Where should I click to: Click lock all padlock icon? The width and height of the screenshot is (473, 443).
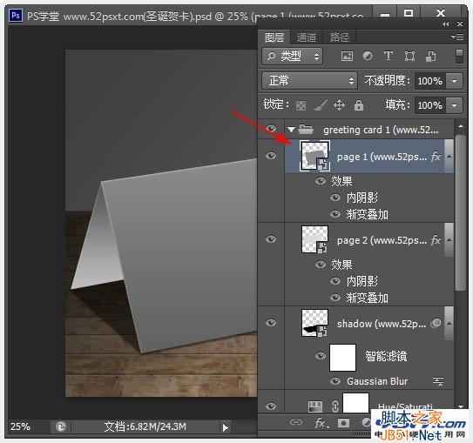[x=359, y=105]
